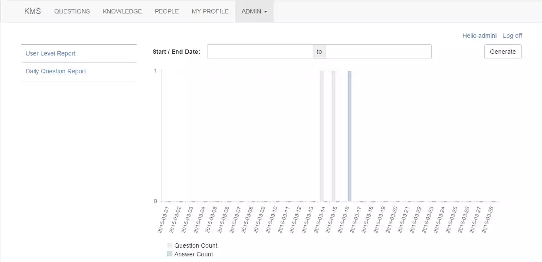Viewport: 542px width, 262px height.
Task: Open the User Level Report
Action: point(51,53)
